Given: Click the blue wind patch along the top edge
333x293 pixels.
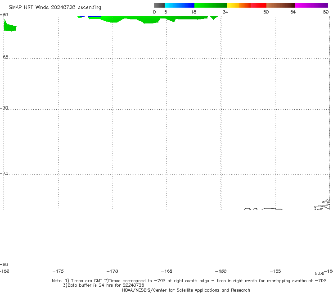Looking at the screenshot, I should click(94, 16).
